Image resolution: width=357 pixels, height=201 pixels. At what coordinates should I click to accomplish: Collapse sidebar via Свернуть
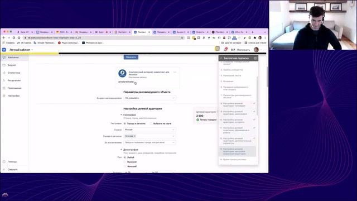12,170
